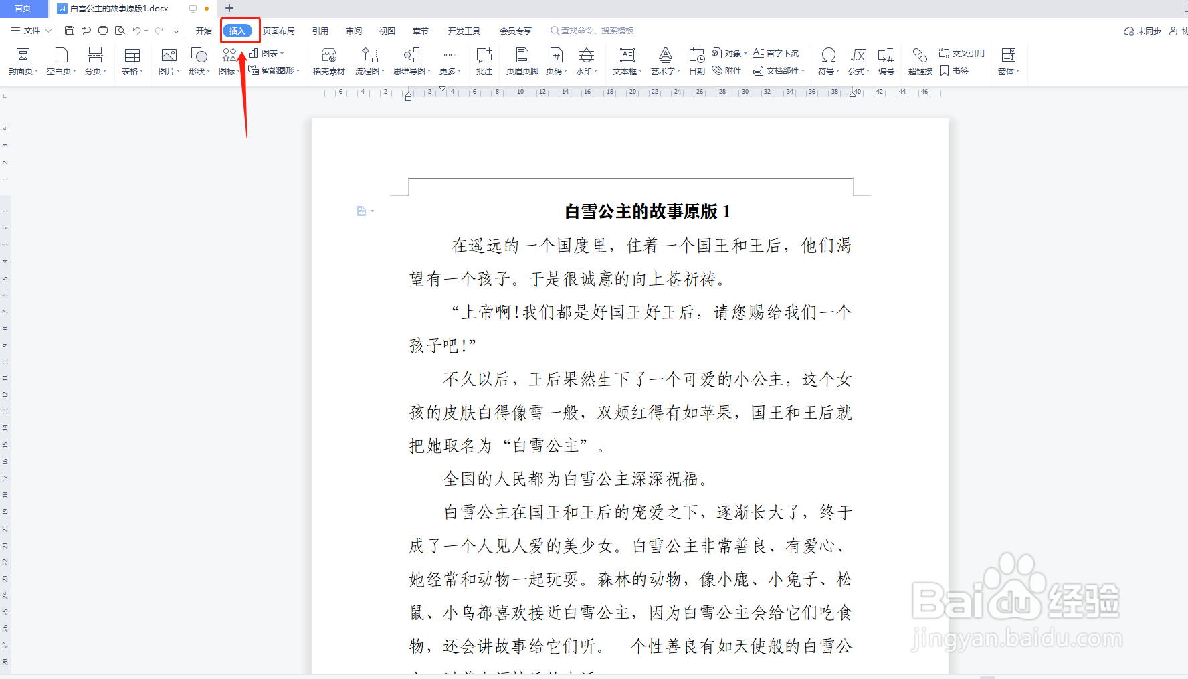Viewport: 1188px width, 679px height.
Task: Insert a cover page (封面页)
Action: point(23,62)
